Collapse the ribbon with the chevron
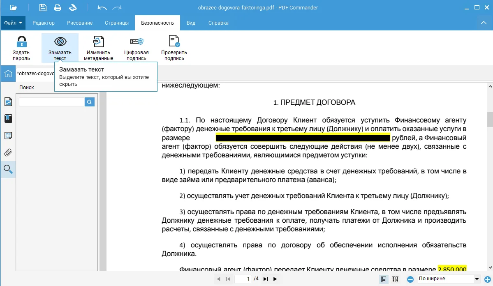493x286 pixels. [x=484, y=23]
